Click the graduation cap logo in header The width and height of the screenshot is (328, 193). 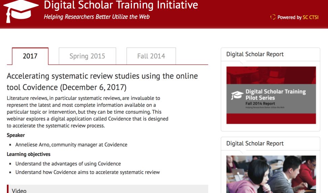[21, 11]
